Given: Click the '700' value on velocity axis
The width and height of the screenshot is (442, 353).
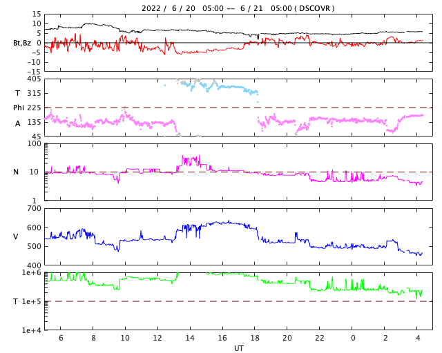Looking at the screenshot, I should 34,209.
